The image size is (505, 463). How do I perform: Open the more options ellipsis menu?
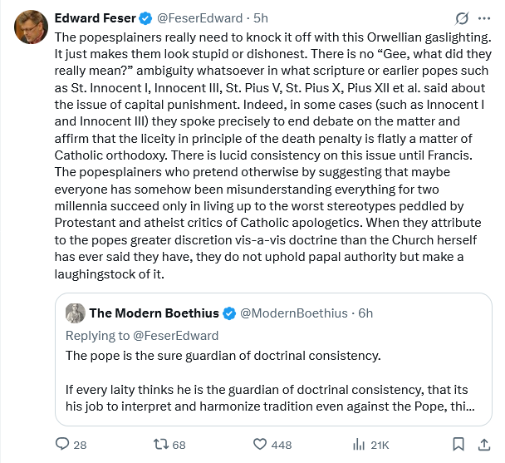(485, 17)
